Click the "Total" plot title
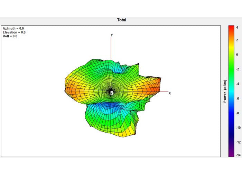 pyautogui.click(x=121, y=20)
